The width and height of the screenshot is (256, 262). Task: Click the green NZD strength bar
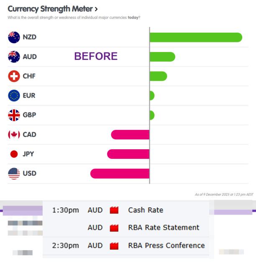point(196,37)
